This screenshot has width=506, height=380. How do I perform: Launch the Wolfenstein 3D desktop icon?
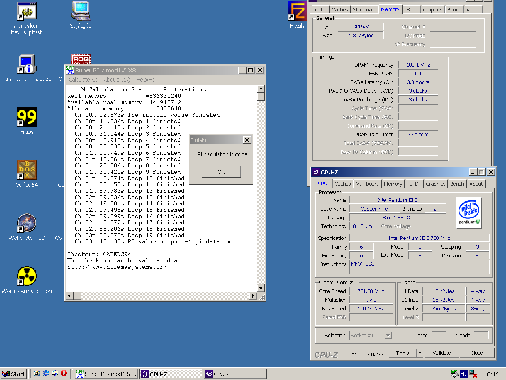coord(26,227)
